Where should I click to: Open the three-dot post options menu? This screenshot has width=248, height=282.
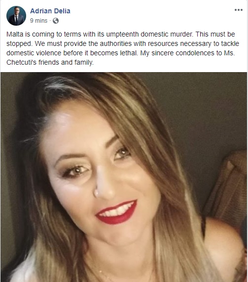[239, 10]
